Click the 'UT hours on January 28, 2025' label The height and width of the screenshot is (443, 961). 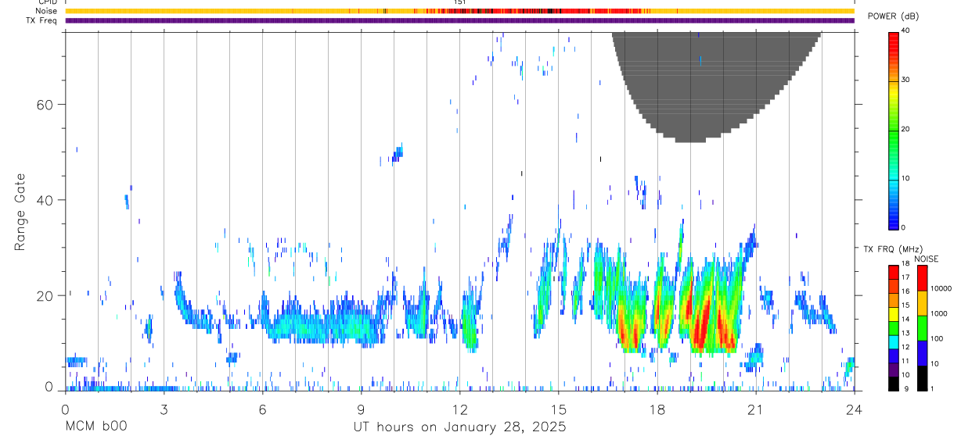click(459, 427)
